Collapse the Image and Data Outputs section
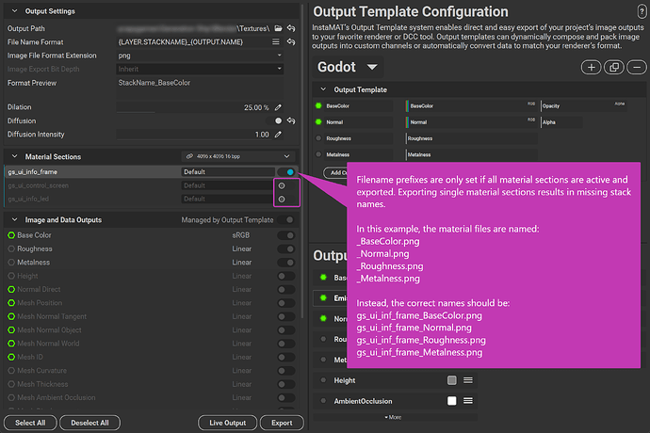 (x=14, y=219)
